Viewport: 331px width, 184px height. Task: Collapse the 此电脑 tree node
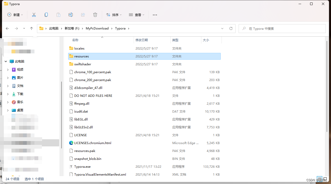pyautogui.click(x=6, y=62)
